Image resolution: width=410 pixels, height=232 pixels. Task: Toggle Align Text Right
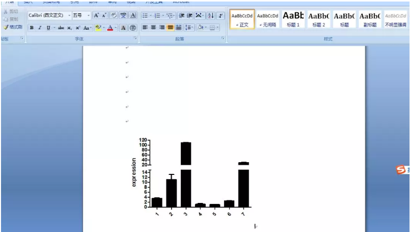162,28
